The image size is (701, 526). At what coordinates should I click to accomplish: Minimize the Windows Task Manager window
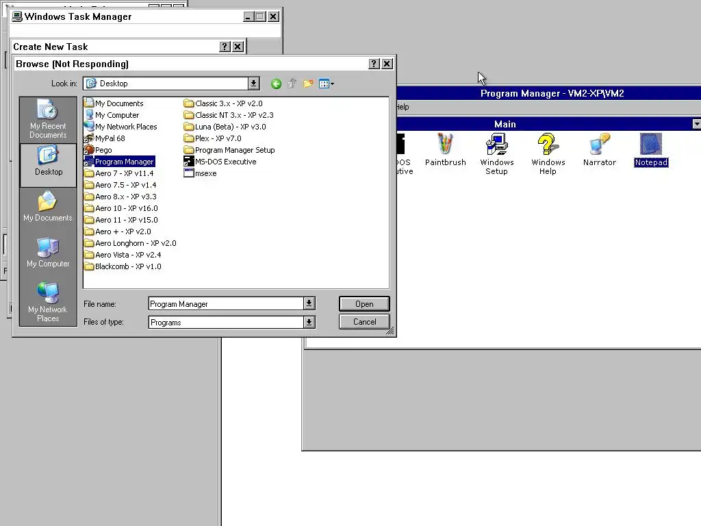[x=248, y=16]
